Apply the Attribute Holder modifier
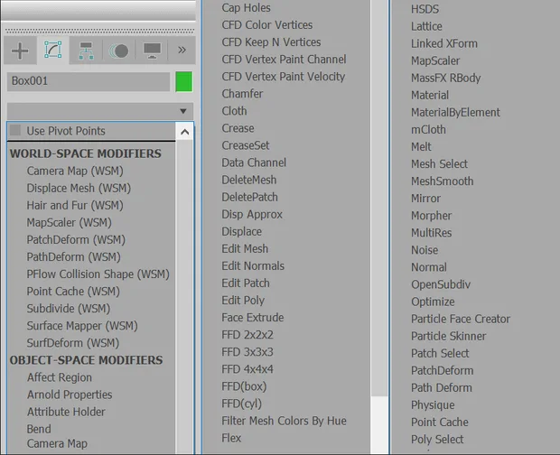The image size is (560, 455). pyautogui.click(x=66, y=412)
